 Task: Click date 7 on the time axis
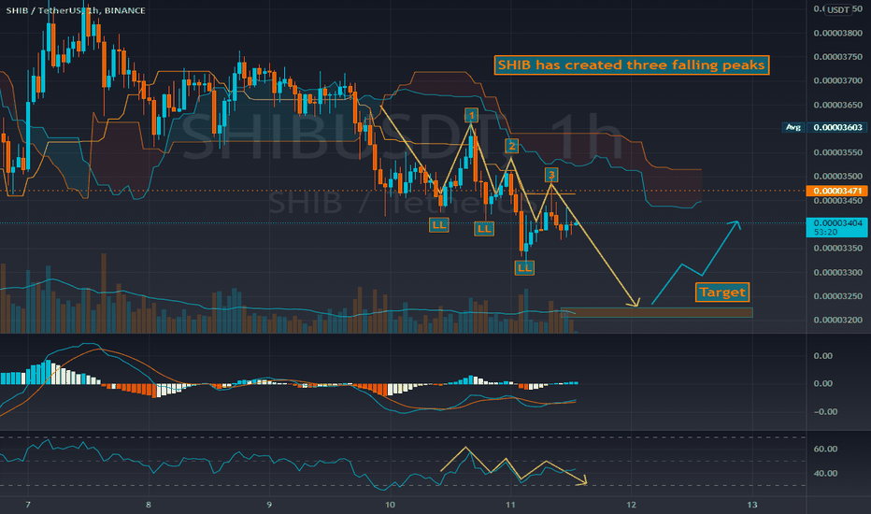[x=28, y=505]
